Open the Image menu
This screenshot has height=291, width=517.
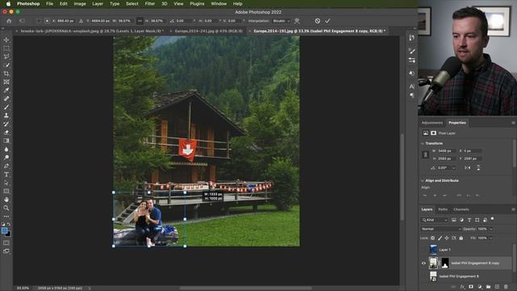click(80, 3)
